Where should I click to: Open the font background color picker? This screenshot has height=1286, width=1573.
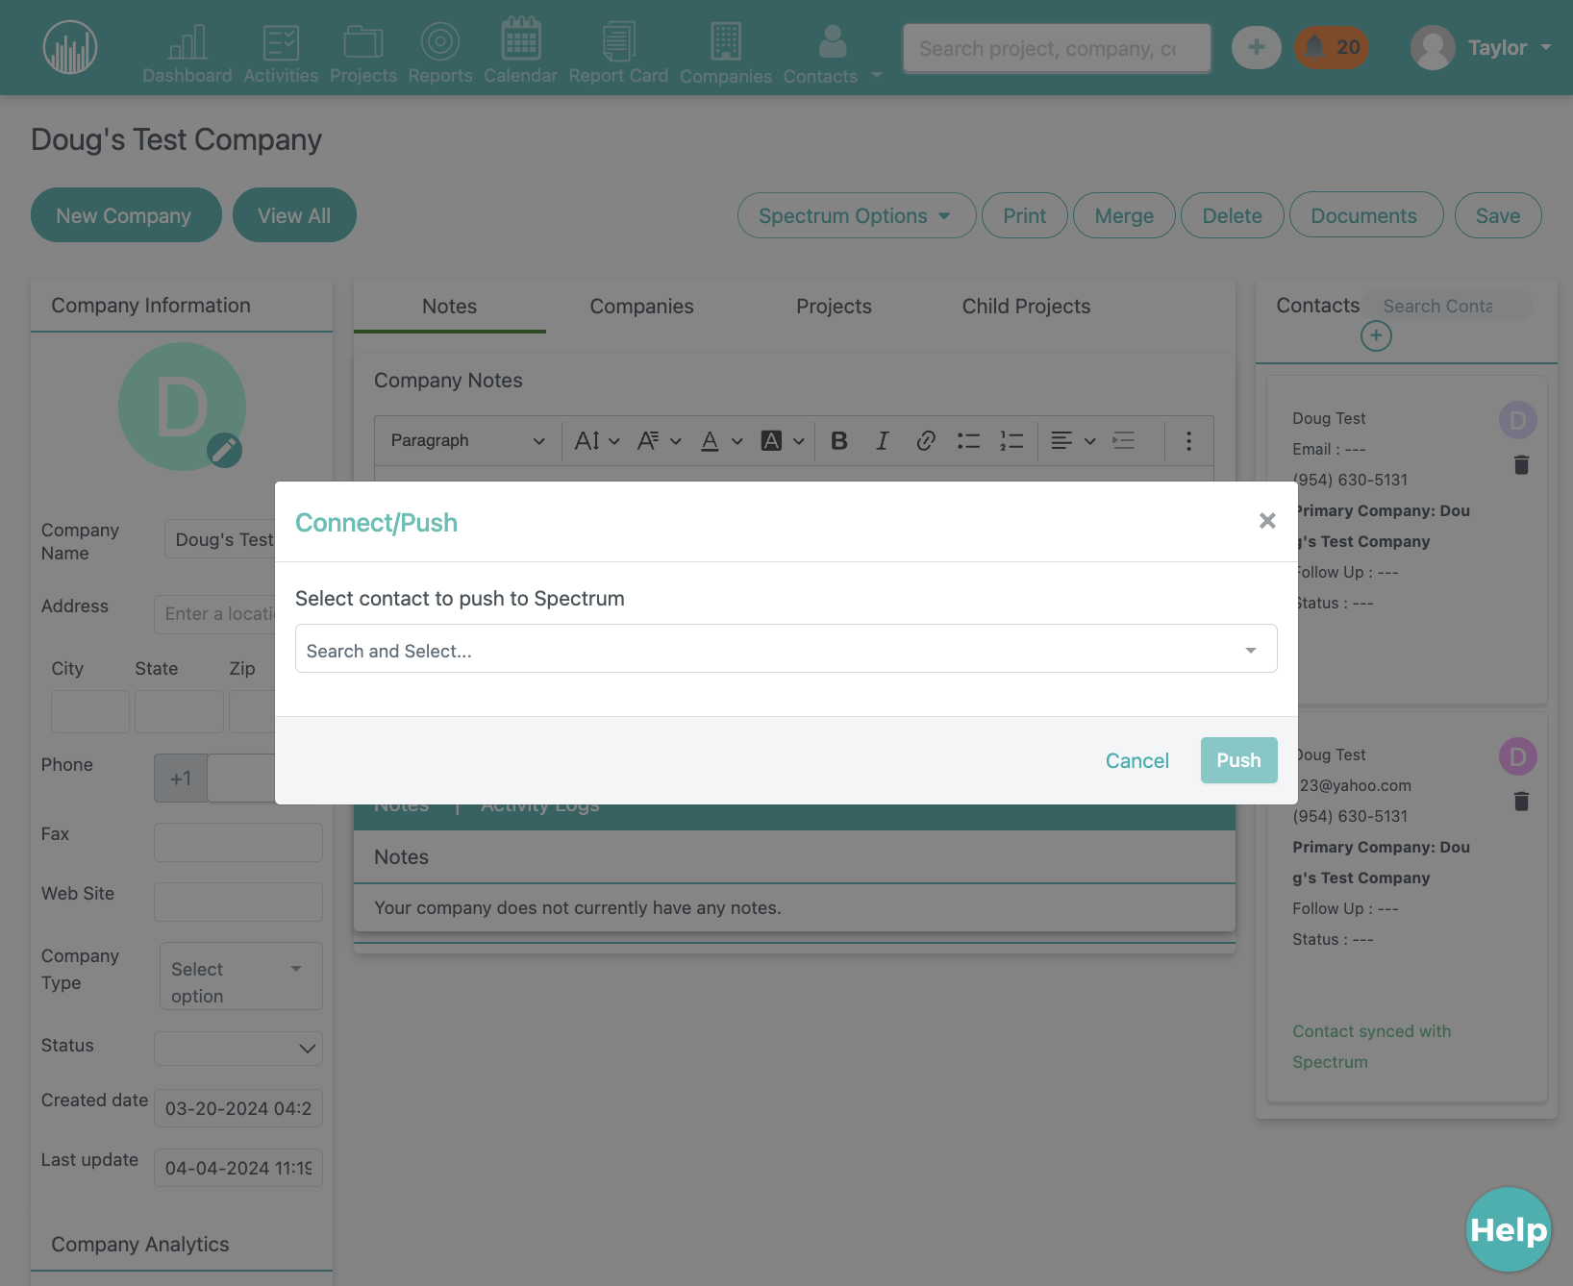point(783,440)
